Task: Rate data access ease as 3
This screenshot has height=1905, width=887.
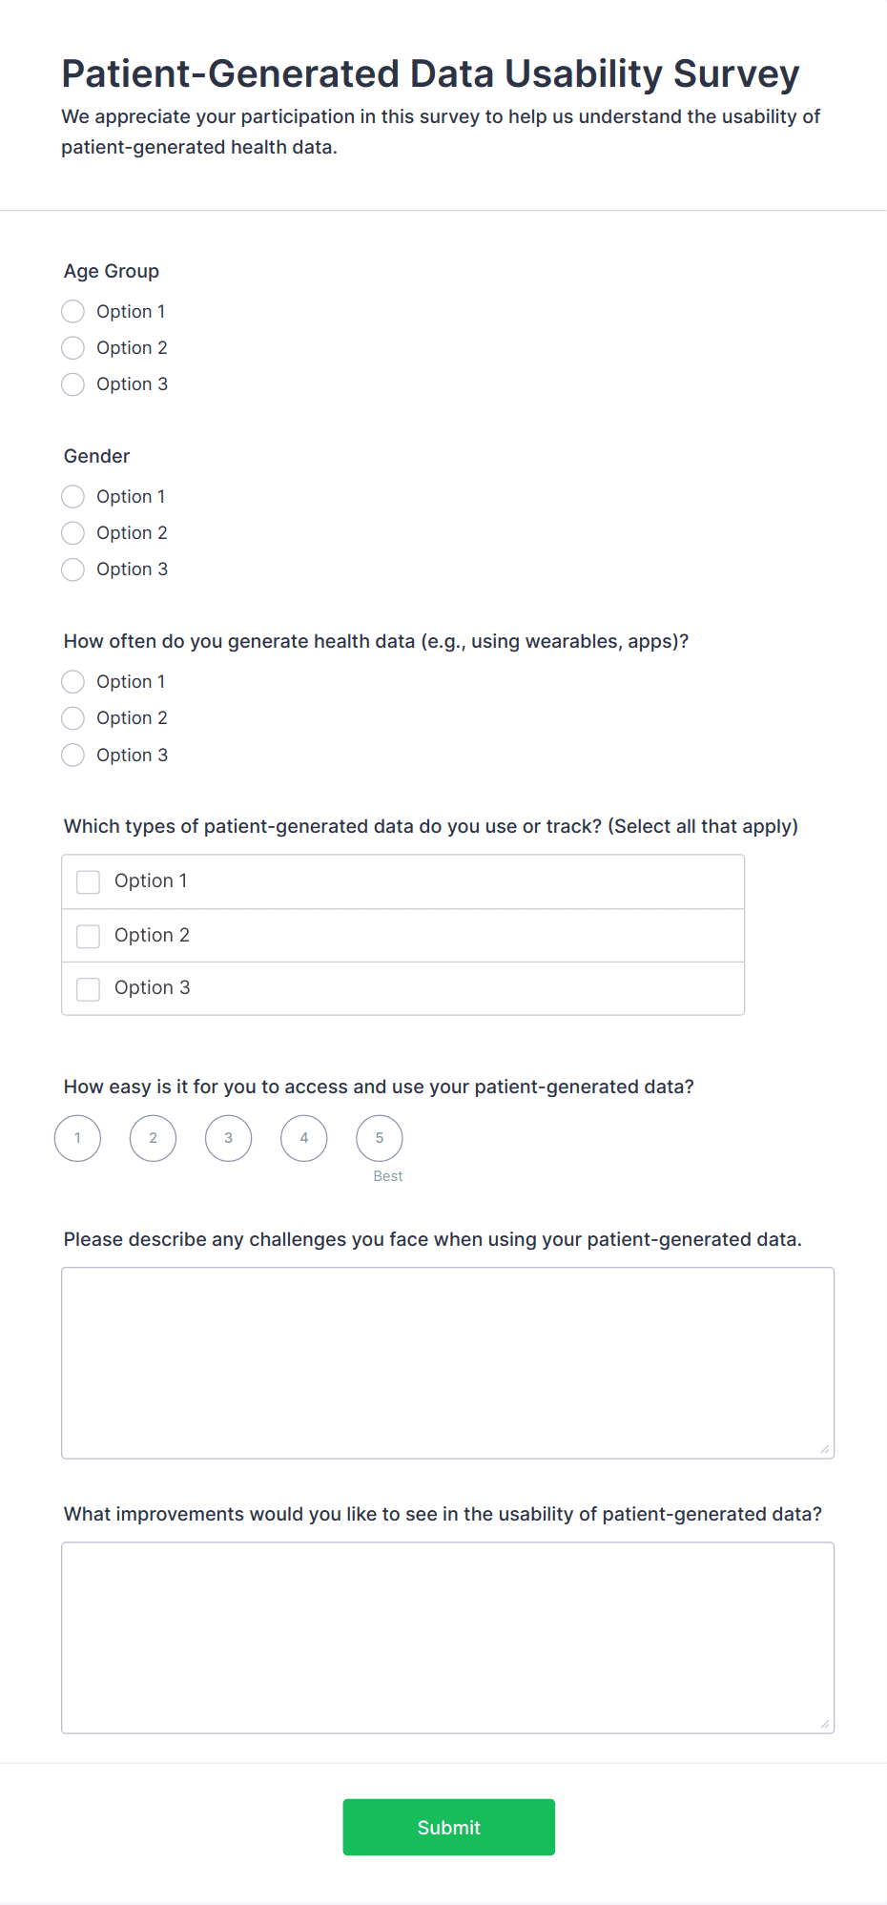Action: pyautogui.click(x=228, y=1137)
